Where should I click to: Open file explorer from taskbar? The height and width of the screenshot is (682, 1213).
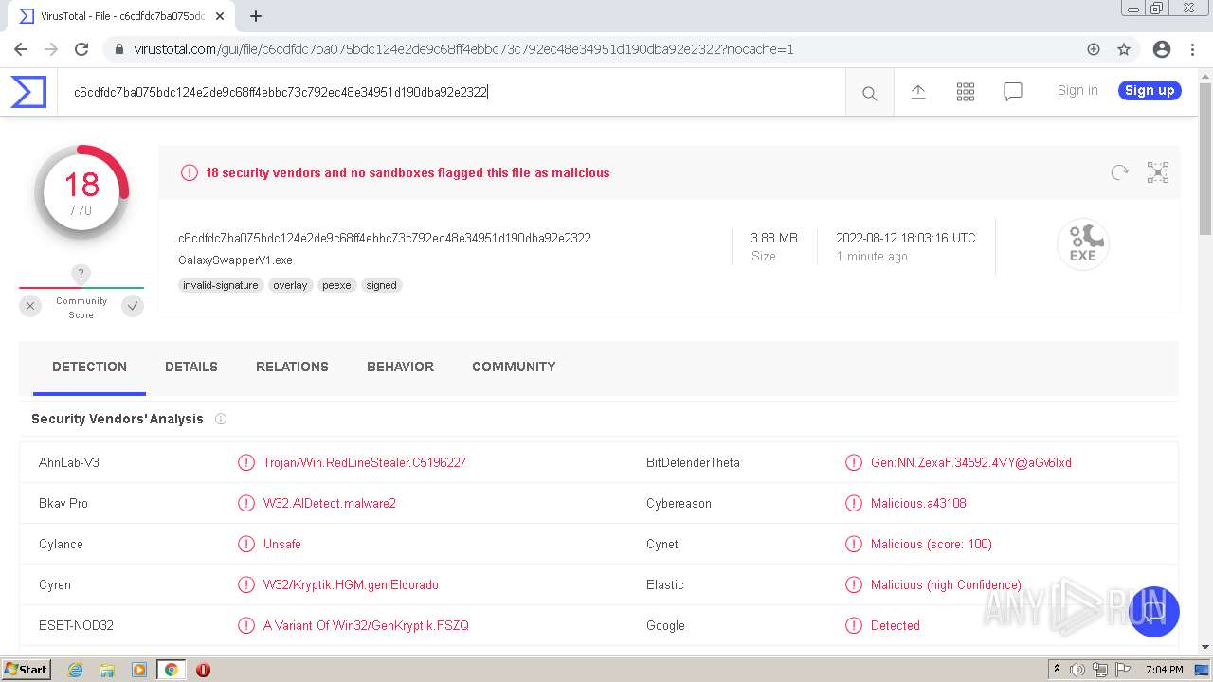(107, 670)
